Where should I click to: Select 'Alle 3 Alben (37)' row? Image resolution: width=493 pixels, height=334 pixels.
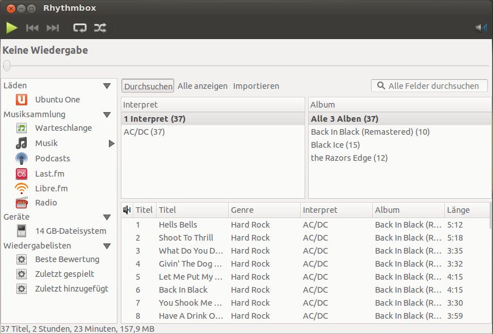pos(399,119)
